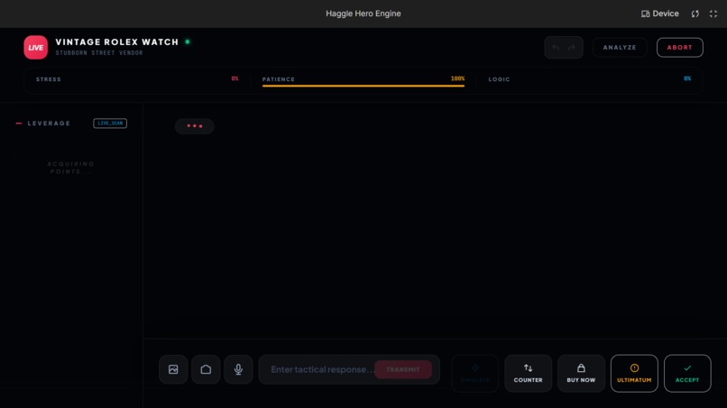The height and width of the screenshot is (408, 727).
Task: Click the ACQUIRING POINTS placeholder text
Action: [x=71, y=168]
